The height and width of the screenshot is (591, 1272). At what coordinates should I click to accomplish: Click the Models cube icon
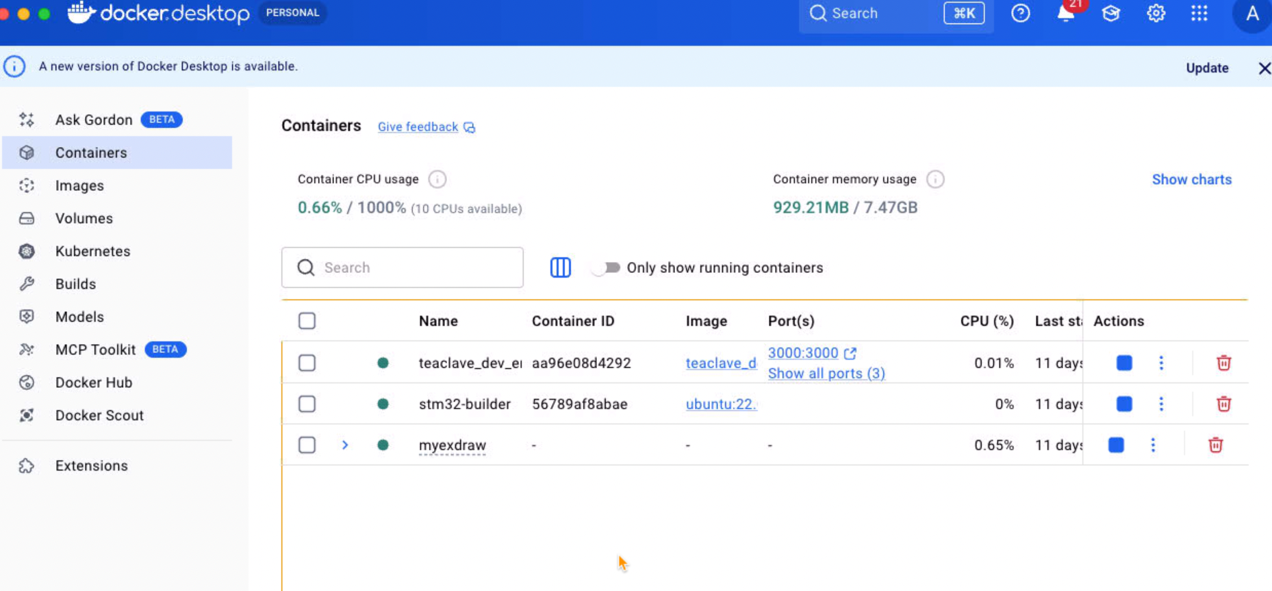(27, 317)
